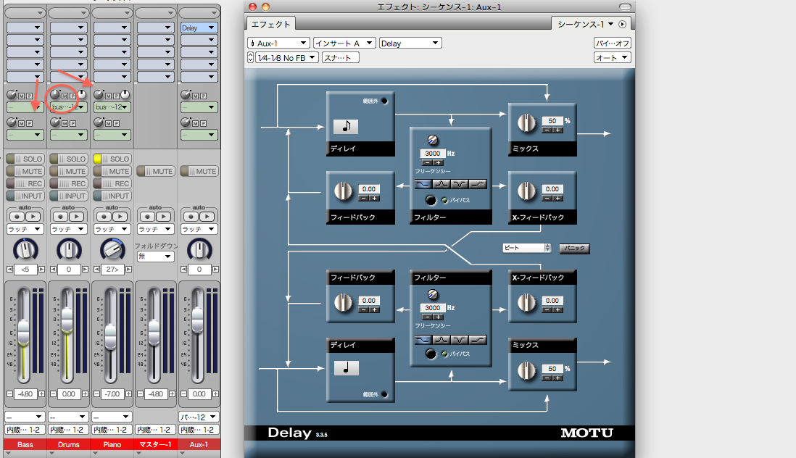
Task: Click pan left arrow beside Bass <5 value
Action: (x=9, y=270)
